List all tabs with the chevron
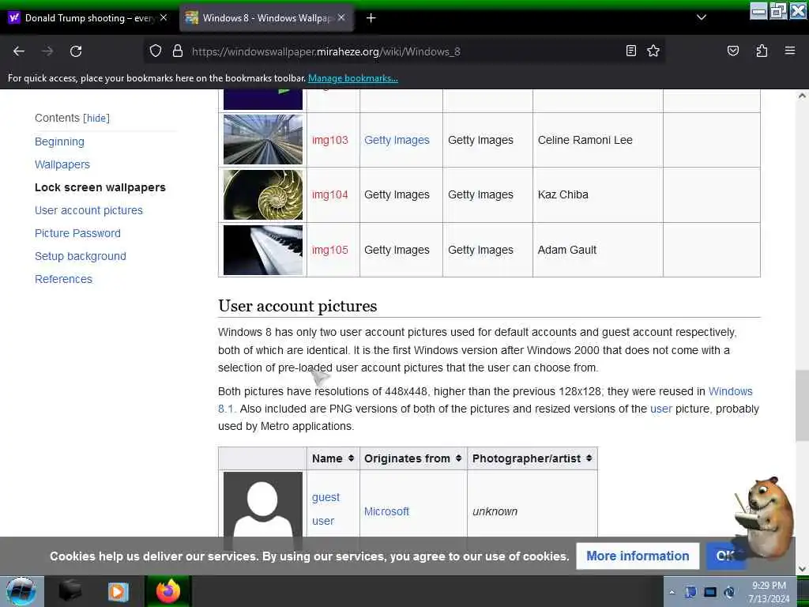Viewport: 809px width, 607px height. [x=702, y=17]
